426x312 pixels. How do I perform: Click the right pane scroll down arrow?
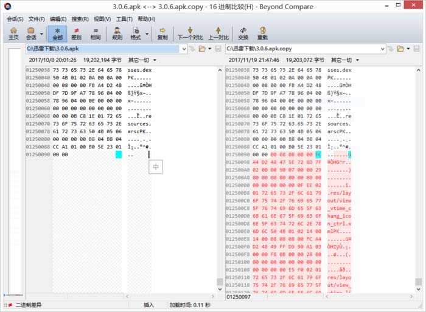[x=419, y=289]
